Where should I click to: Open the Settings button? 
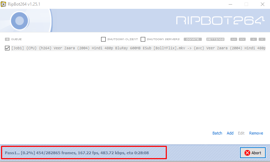(215, 39)
